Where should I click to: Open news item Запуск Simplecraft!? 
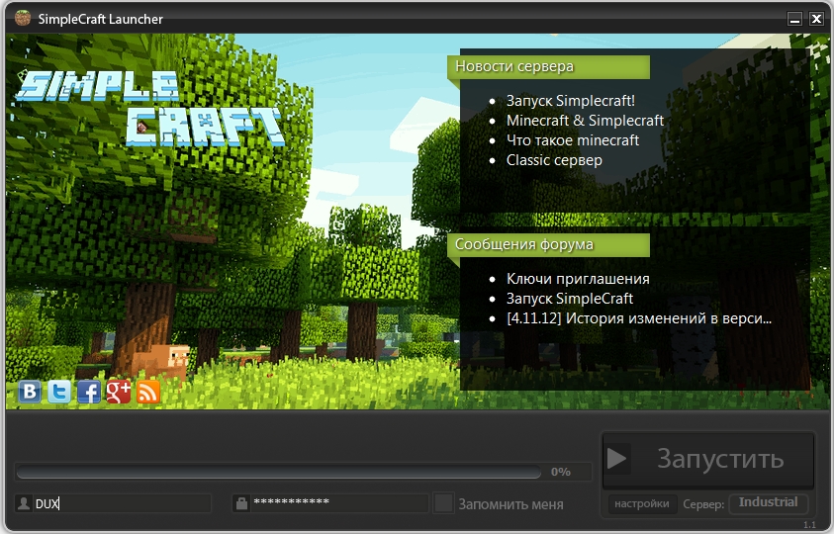point(570,101)
